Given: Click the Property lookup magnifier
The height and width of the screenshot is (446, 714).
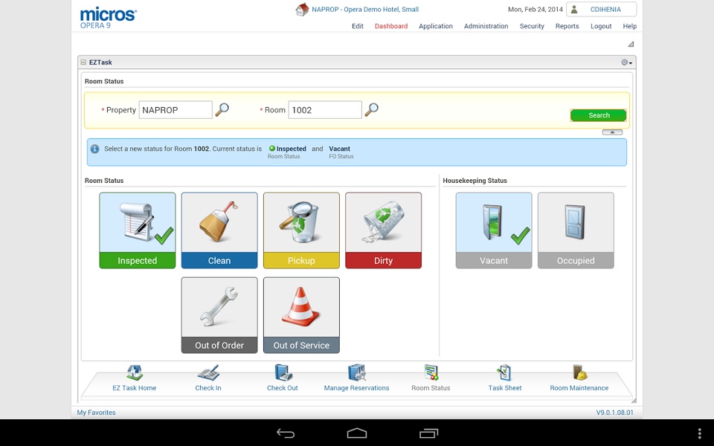Looking at the screenshot, I should pyautogui.click(x=222, y=110).
